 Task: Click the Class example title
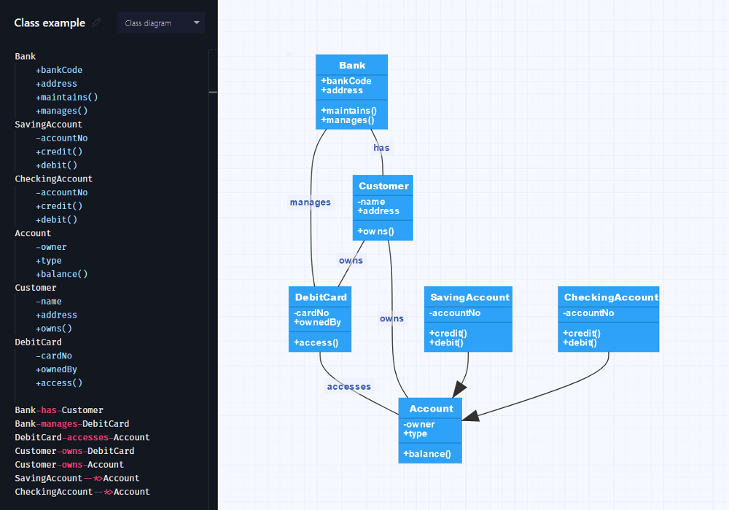tap(50, 23)
